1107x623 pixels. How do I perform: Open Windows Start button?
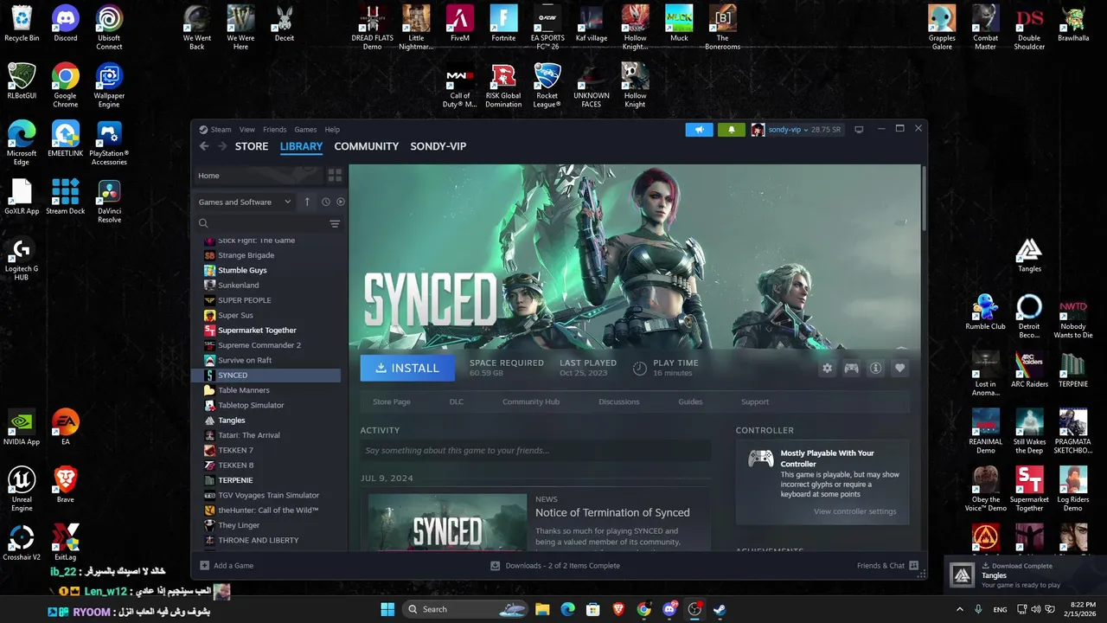tap(388, 609)
